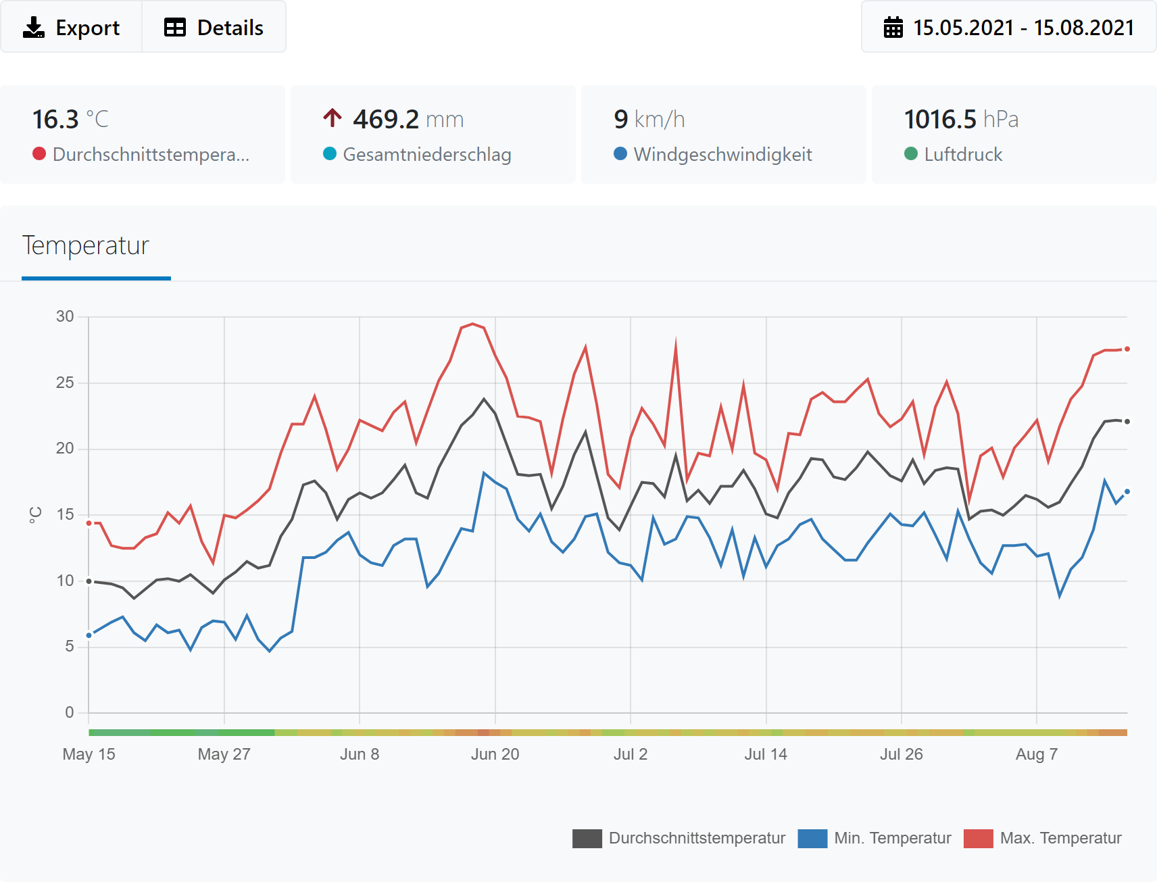
Task: Click the red start marker at May 15
Action: 89,523
